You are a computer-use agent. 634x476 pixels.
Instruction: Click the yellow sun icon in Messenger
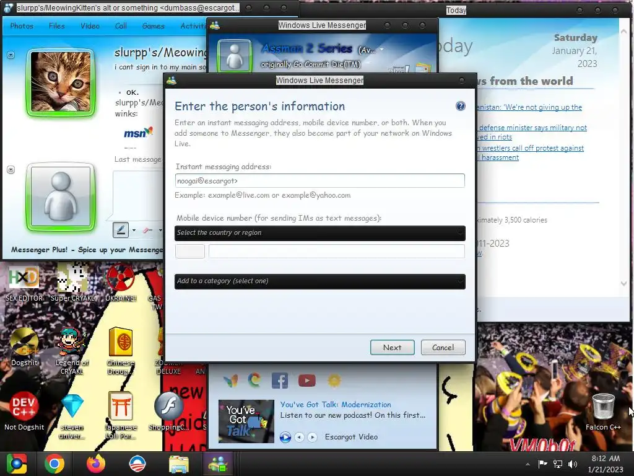[334, 381]
